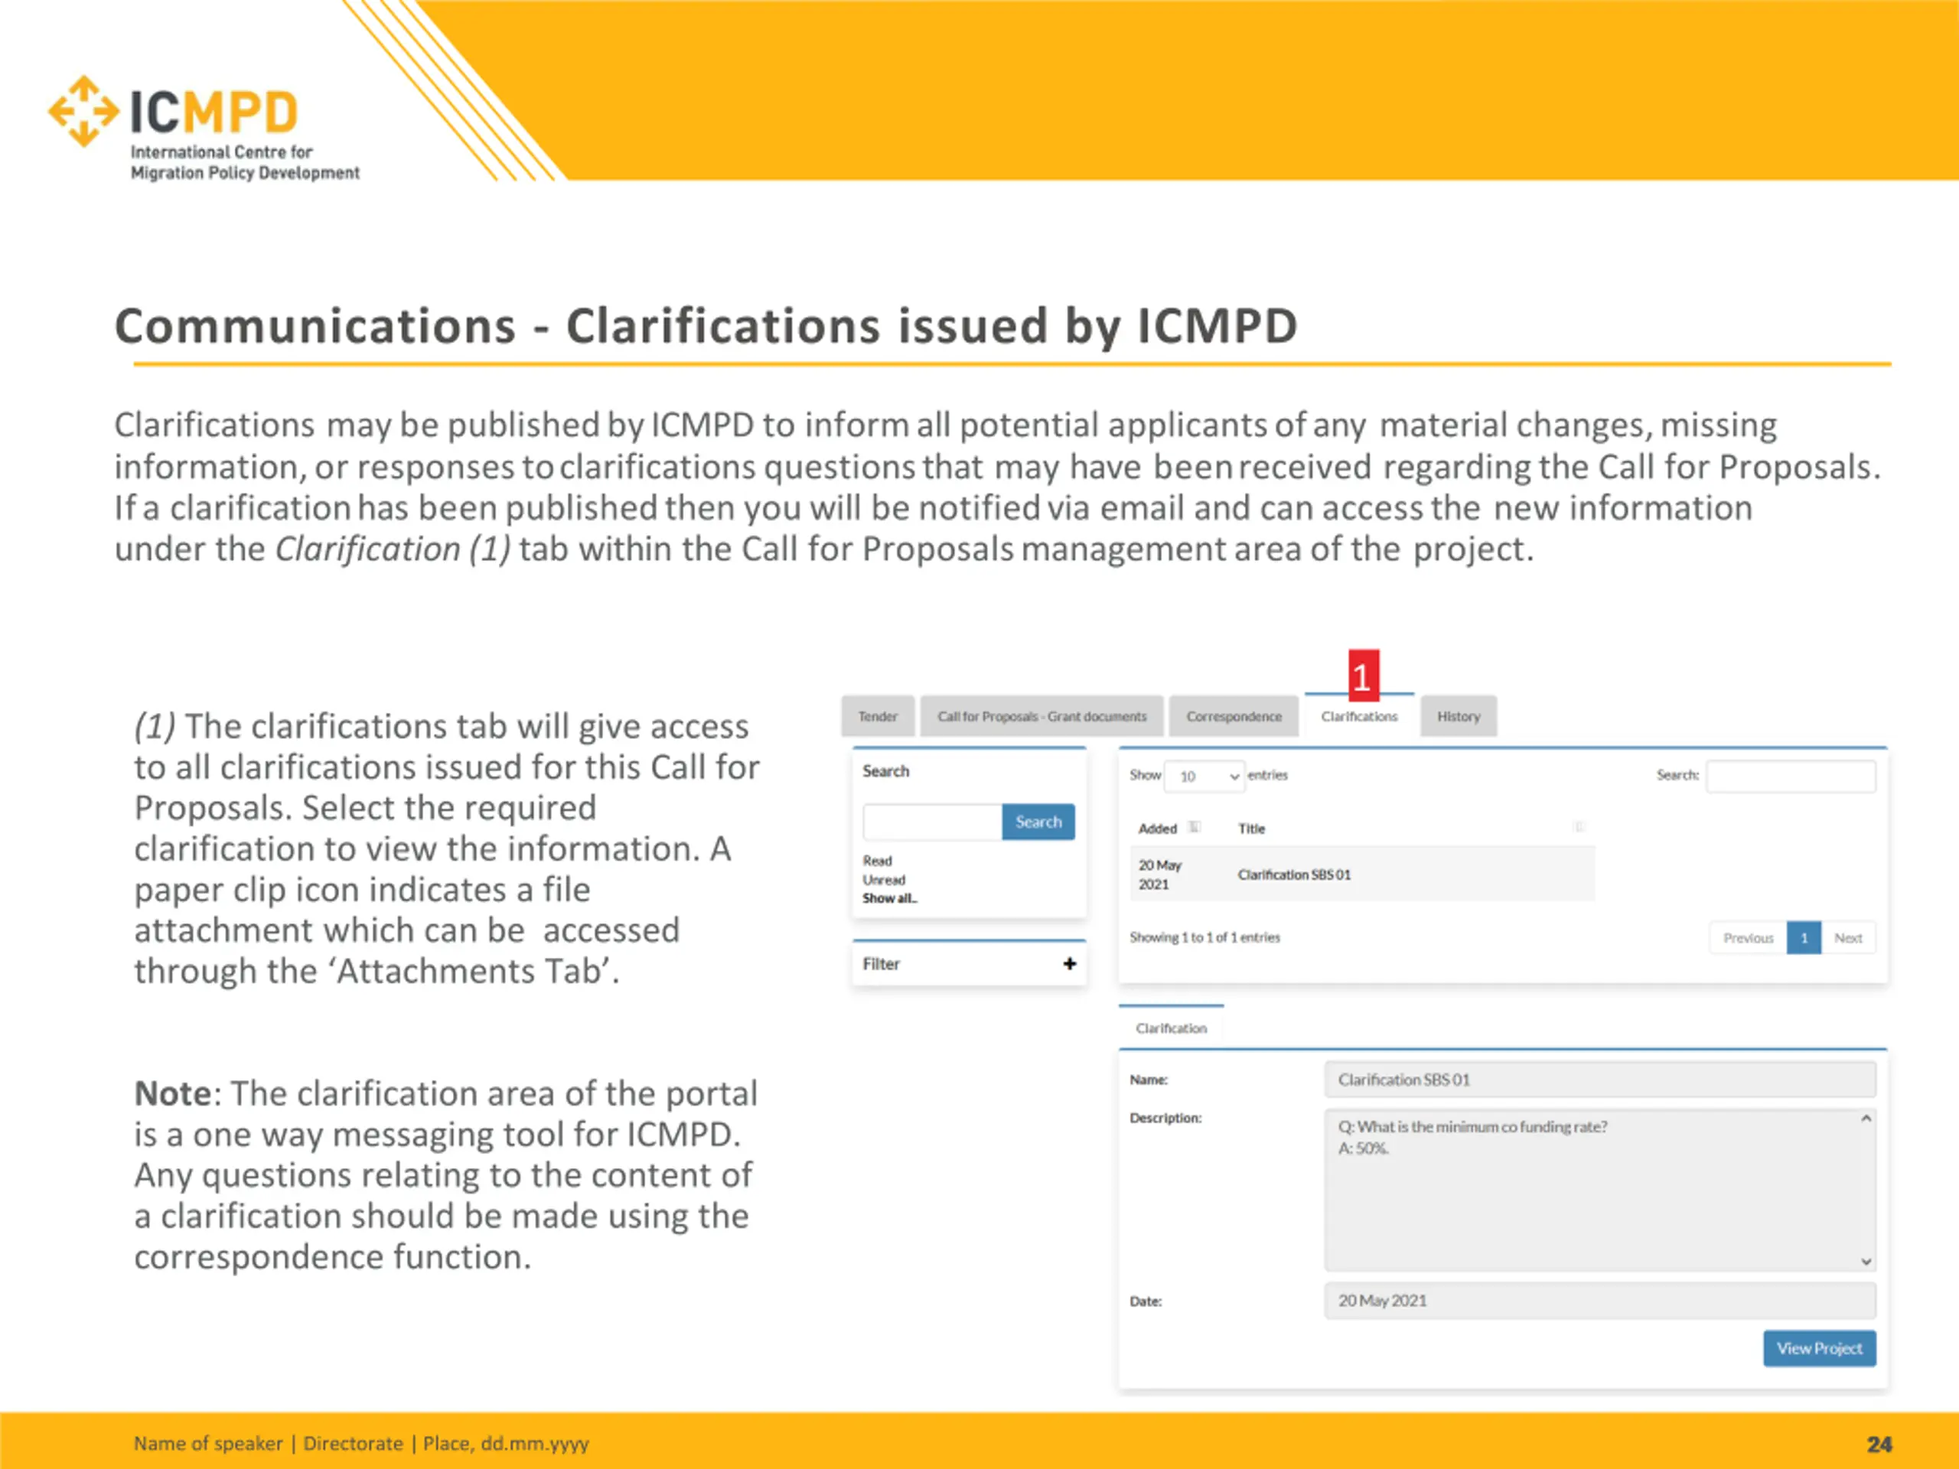Click the Show all filter link

point(889,899)
